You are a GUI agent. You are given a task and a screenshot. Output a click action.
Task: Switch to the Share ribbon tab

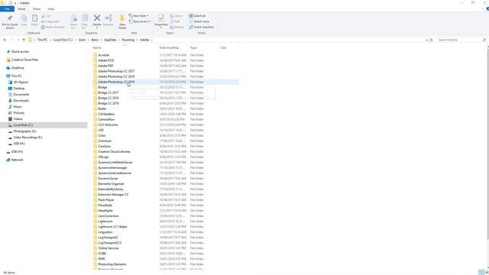coord(37,9)
